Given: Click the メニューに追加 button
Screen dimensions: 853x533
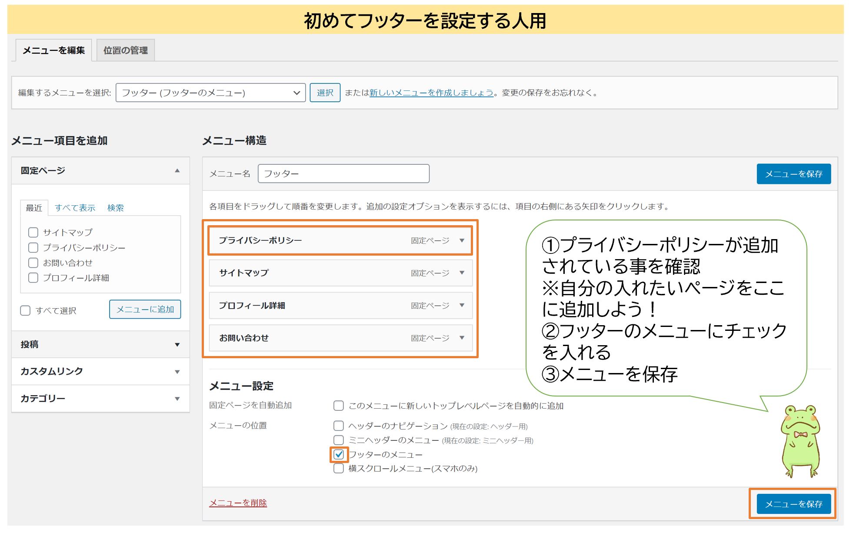Looking at the screenshot, I should 145,310.
